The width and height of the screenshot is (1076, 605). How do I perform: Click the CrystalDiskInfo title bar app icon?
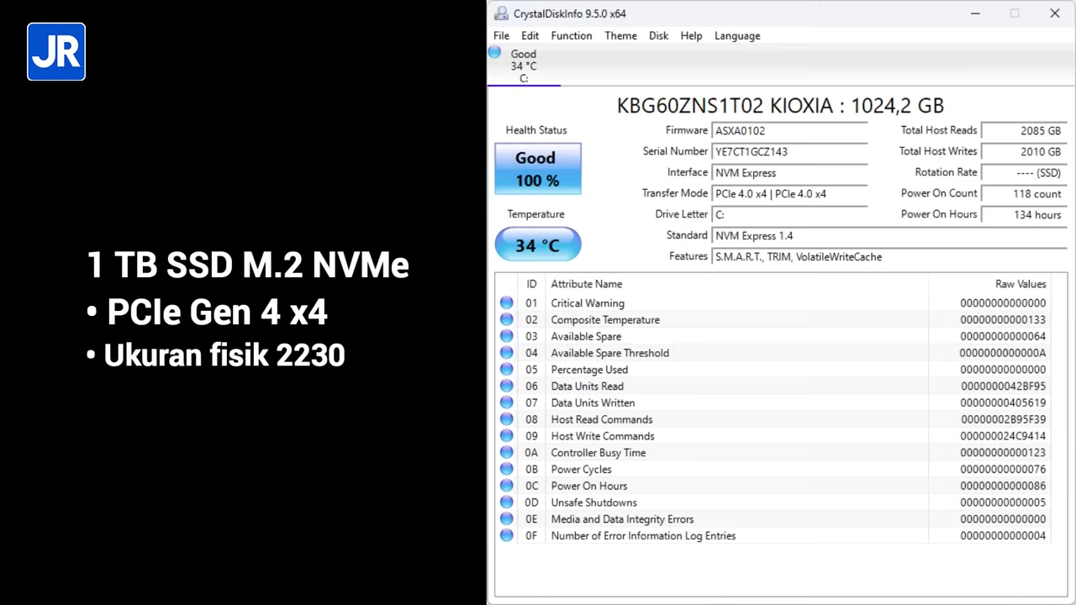tap(501, 13)
